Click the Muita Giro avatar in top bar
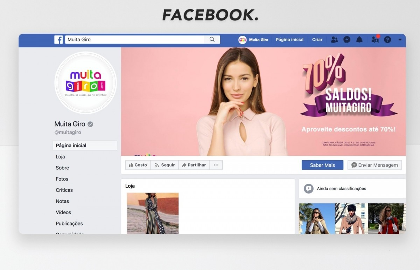 (242, 40)
